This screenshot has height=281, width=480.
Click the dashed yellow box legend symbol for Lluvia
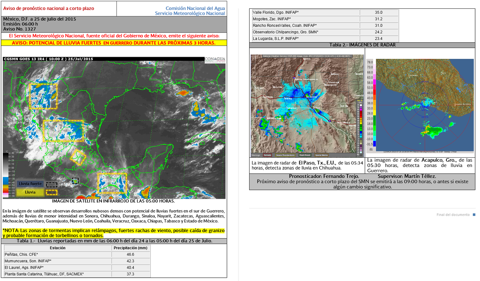(x=52, y=193)
